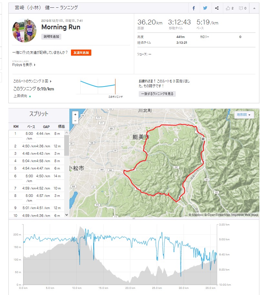This screenshot has width=261, height=295.
Task: Open 一致するランニングを見る
Action: click(157, 94)
